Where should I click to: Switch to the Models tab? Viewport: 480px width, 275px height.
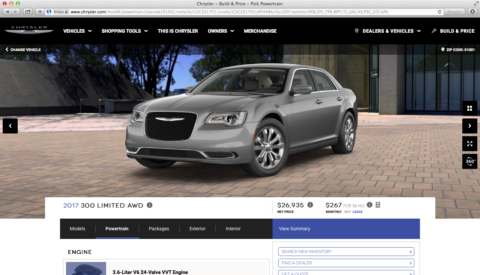77,229
